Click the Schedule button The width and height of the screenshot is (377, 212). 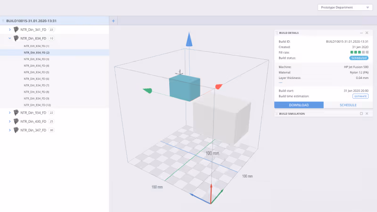348,105
